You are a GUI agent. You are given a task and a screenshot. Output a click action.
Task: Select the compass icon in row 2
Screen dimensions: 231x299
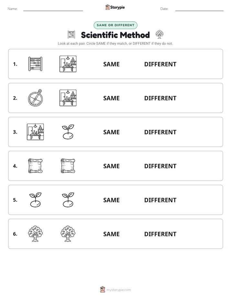(36, 98)
